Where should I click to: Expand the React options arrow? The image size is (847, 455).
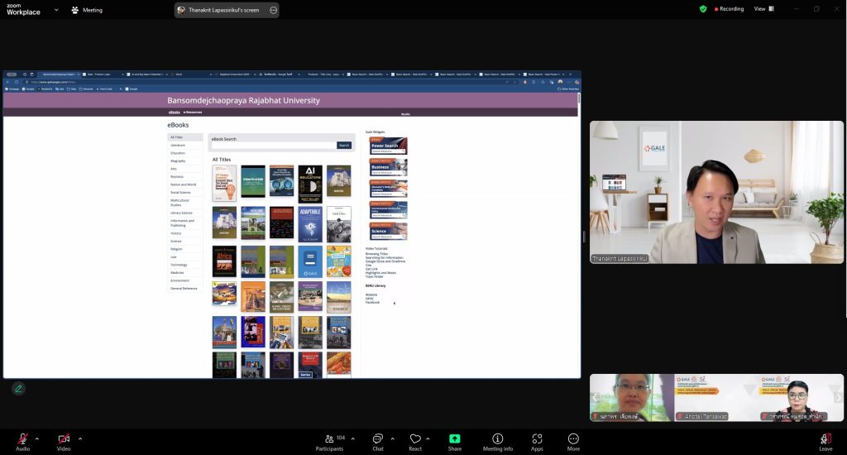pyautogui.click(x=428, y=438)
